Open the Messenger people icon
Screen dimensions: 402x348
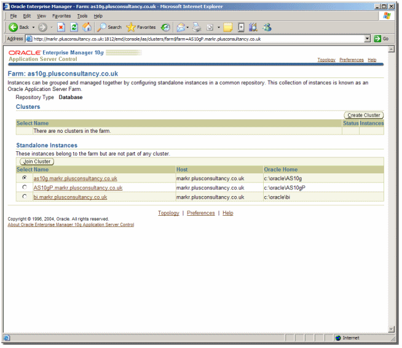267,27
